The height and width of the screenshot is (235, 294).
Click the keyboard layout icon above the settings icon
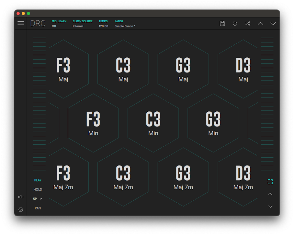(21, 197)
